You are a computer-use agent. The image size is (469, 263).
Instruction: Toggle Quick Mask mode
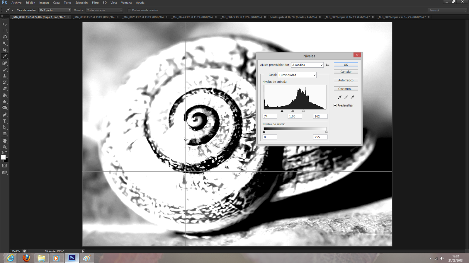tap(5, 166)
